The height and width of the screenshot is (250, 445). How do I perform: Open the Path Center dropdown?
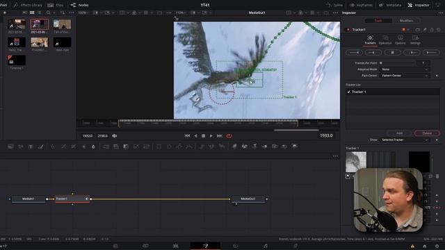(x=405, y=76)
